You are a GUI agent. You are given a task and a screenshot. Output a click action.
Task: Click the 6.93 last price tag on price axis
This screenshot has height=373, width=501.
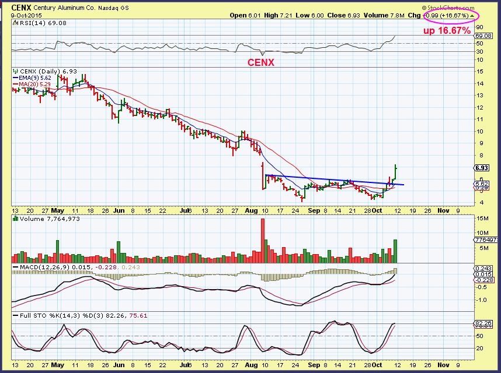click(x=481, y=168)
